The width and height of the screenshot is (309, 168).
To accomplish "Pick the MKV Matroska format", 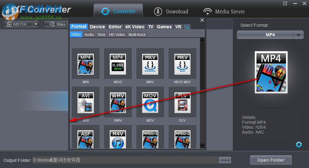I will click(150, 64).
